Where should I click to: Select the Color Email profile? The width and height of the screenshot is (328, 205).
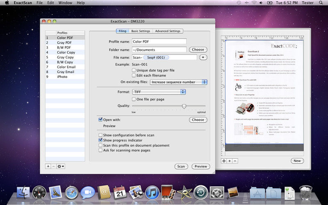point(65,67)
